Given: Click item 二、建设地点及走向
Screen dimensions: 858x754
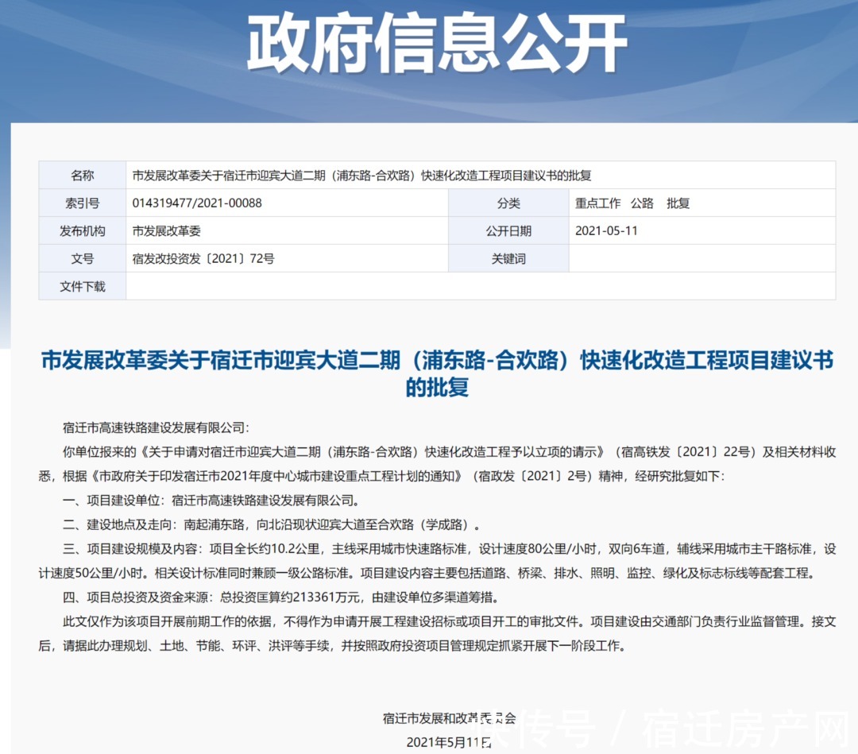Looking at the screenshot, I should [272, 524].
